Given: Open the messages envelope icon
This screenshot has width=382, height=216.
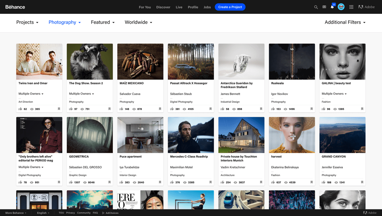Looking at the screenshot, I should pos(324,7).
